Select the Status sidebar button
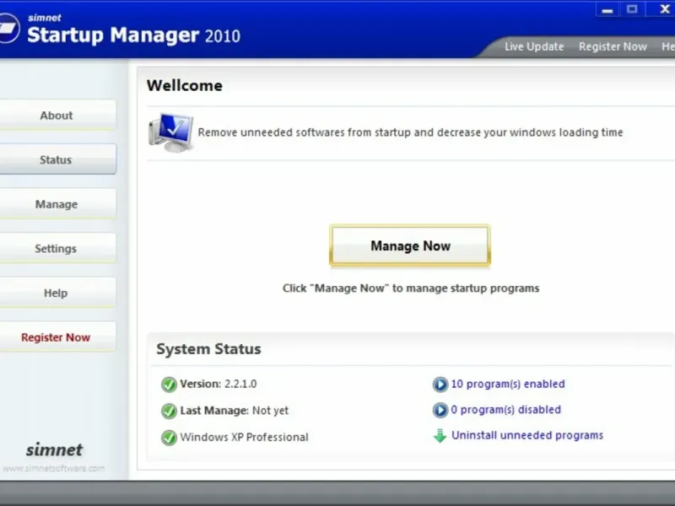 (57, 159)
